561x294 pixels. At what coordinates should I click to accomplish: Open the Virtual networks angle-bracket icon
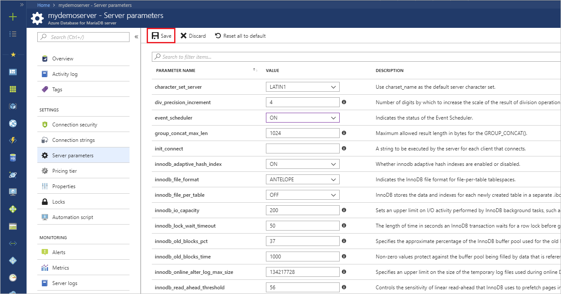[13, 243]
